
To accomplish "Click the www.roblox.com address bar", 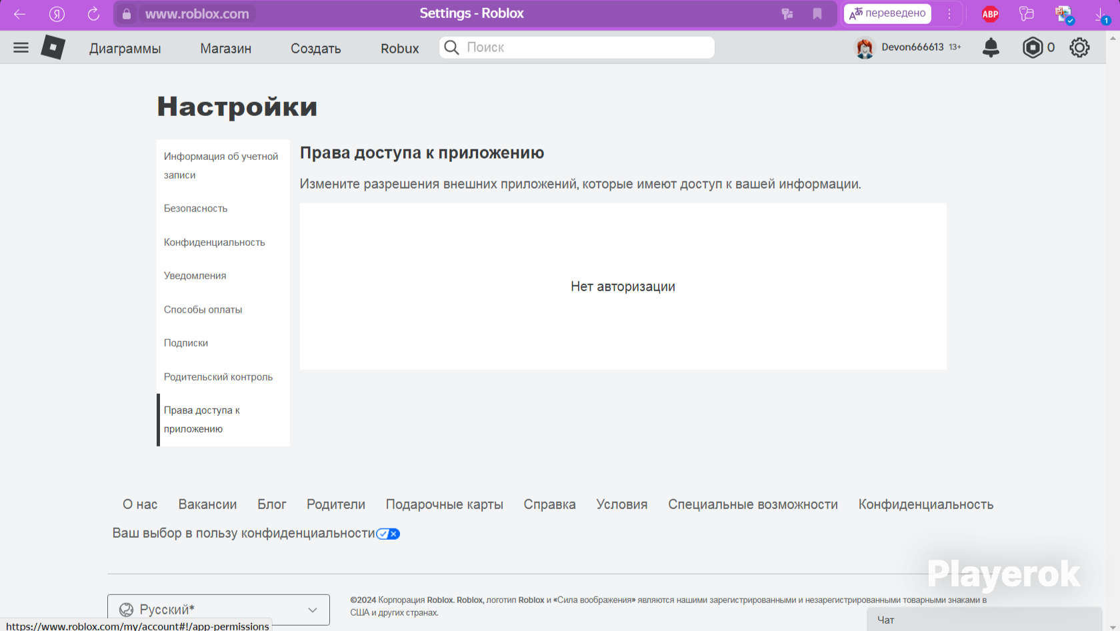I will pos(197,14).
